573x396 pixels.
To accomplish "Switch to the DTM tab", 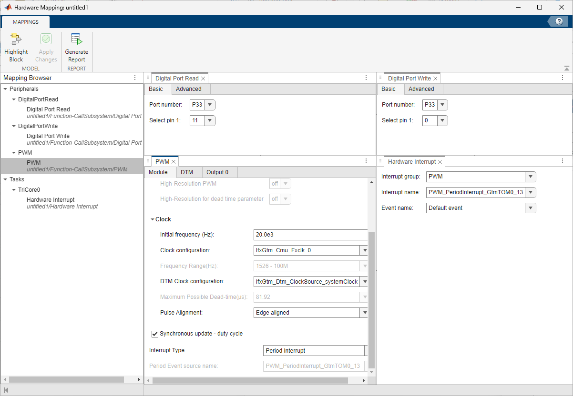I will point(188,172).
